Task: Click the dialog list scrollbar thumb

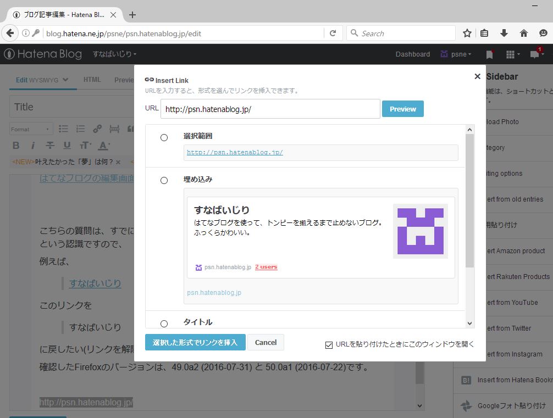Action: pyautogui.click(x=469, y=201)
